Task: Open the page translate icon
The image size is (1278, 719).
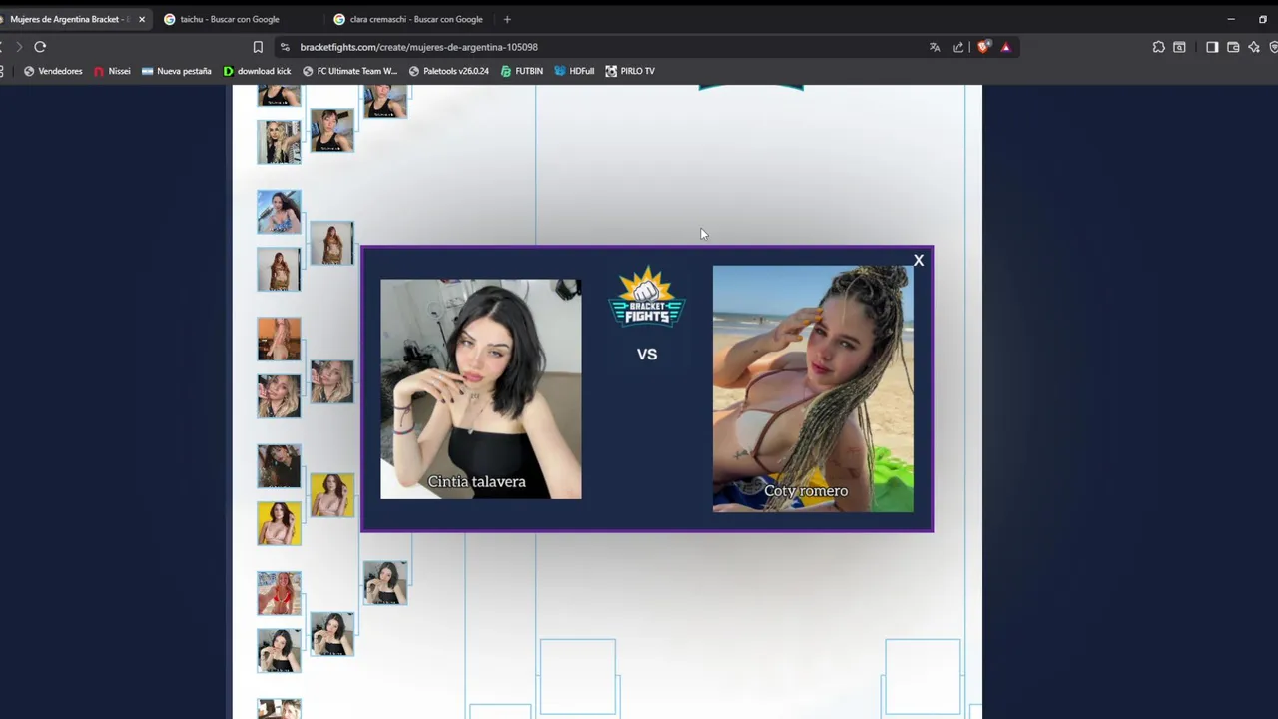Action: tap(935, 47)
